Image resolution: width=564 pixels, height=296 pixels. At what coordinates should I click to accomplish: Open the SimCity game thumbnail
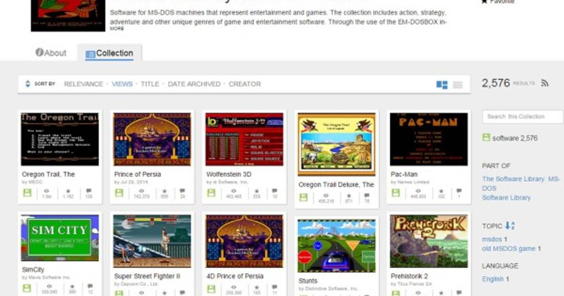[60, 238]
